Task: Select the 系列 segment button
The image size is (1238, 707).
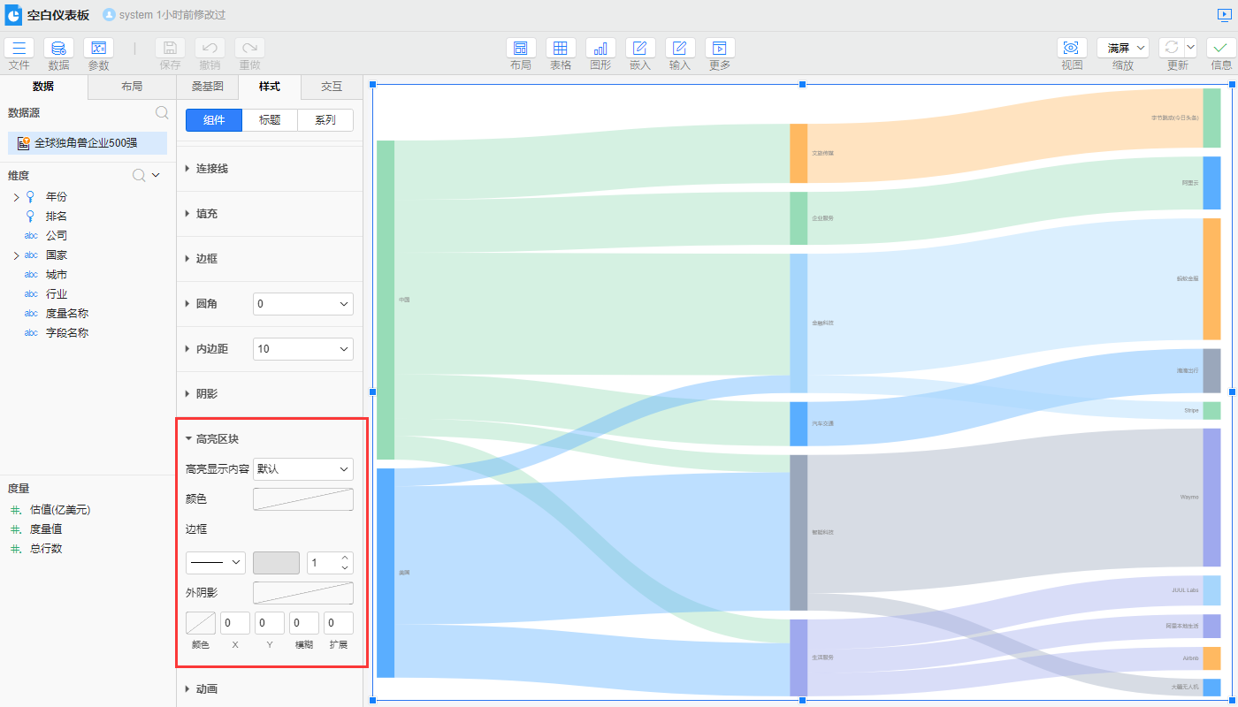Action: (325, 120)
